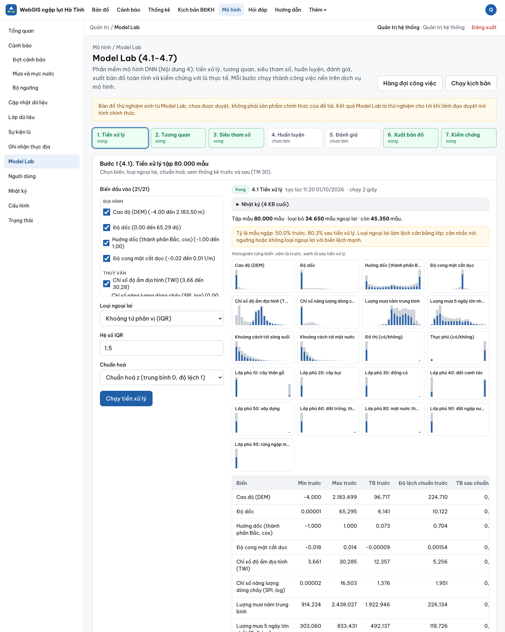Select the Lượng mưa năm trung bình histogram

(x=393, y=312)
